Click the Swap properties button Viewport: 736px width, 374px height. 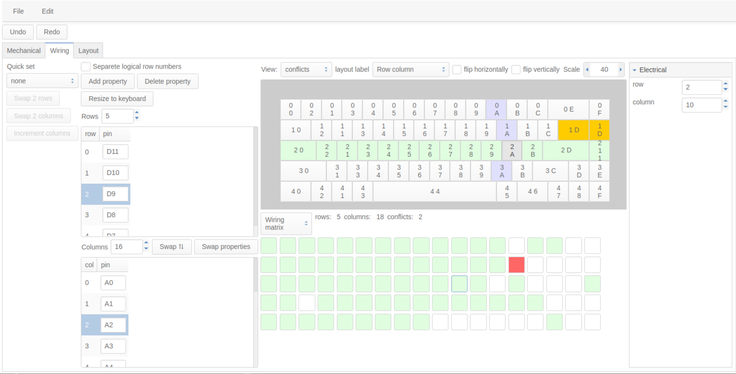click(226, 247)
